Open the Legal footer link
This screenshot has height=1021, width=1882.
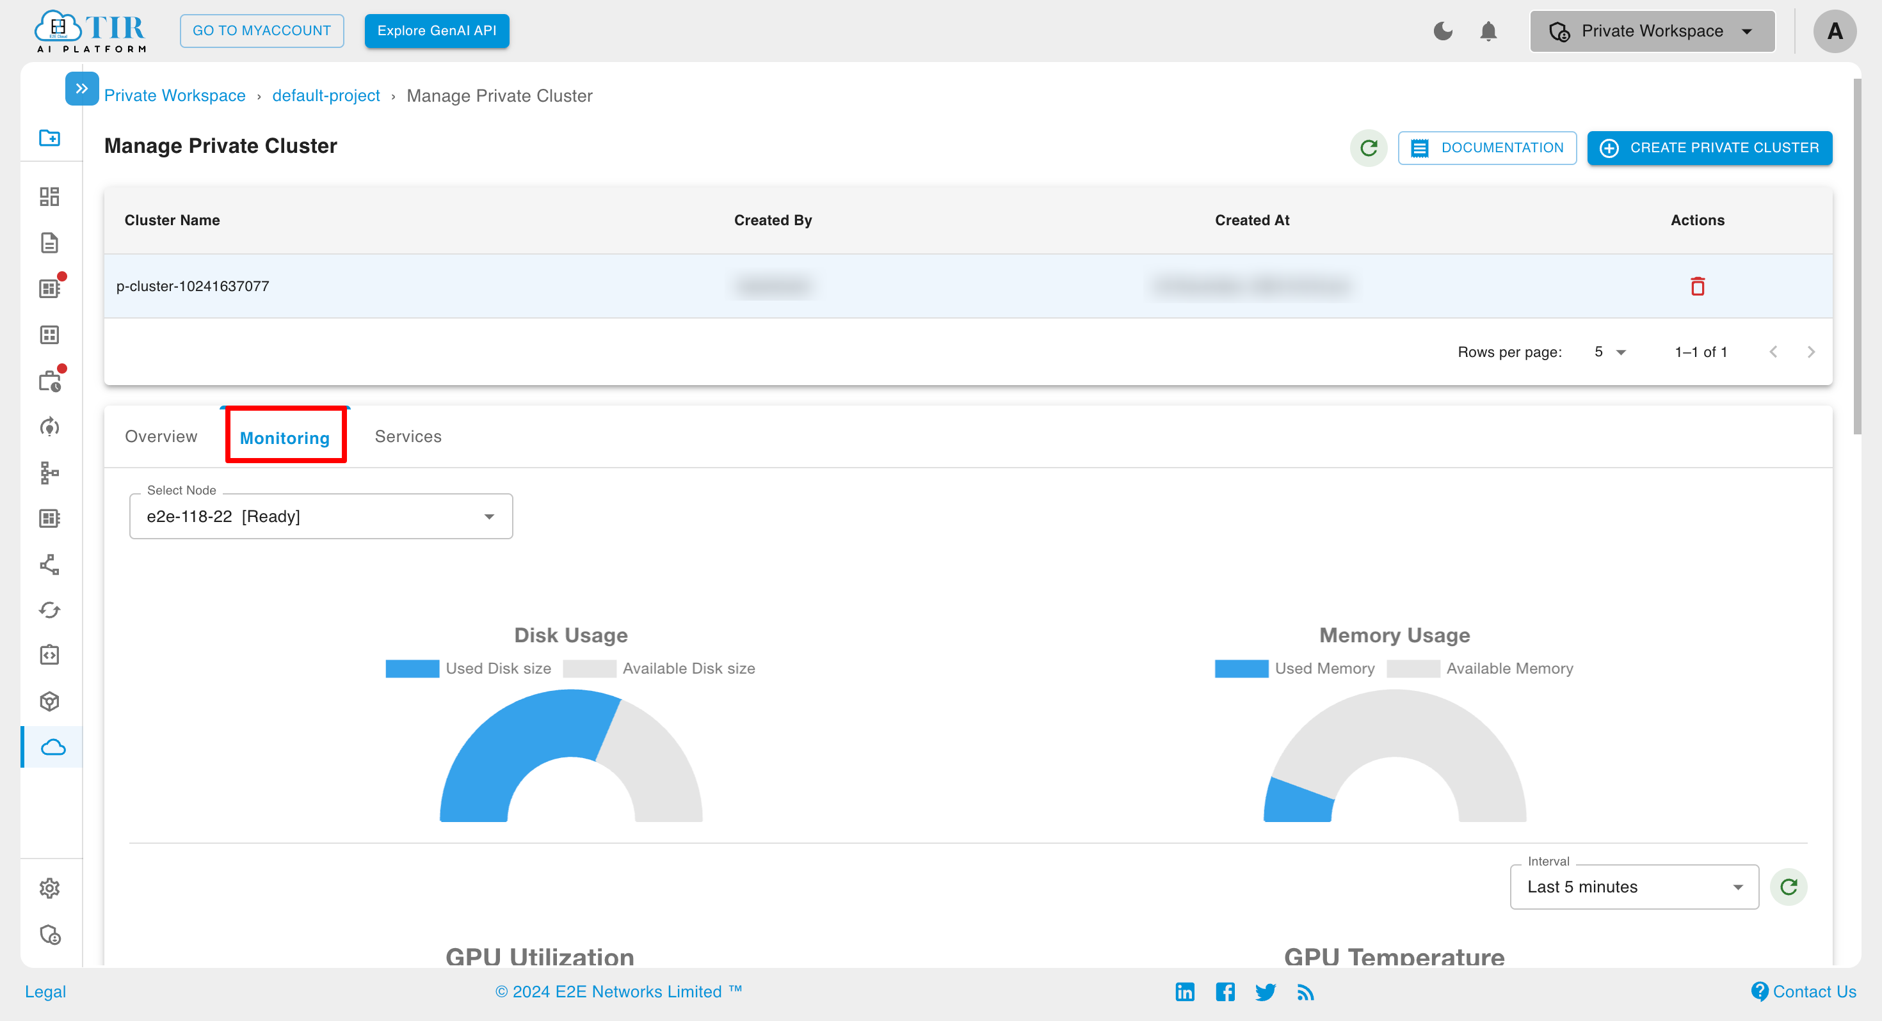(x=45, y=992)
